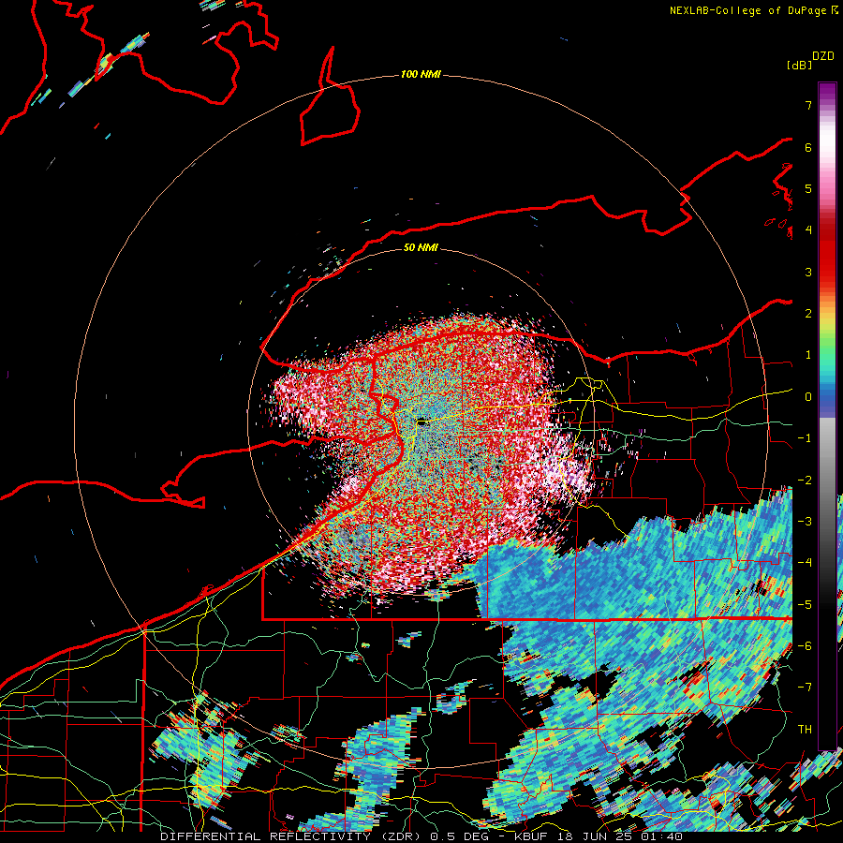Click the NEXLAB-College of DuPage watermark text

pyautogui.click(x=754, y=10)
